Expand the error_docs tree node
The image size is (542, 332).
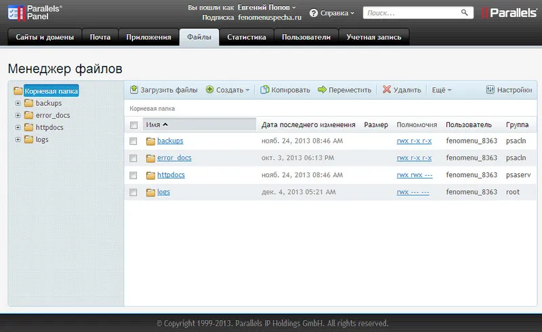[x=18, y=115]
